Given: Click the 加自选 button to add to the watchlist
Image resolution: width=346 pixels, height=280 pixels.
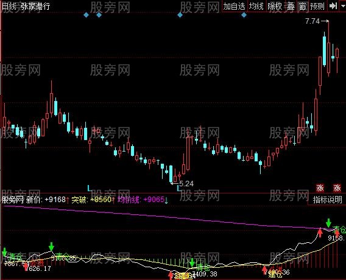Looking at the screenshot, I should point(234,6).
